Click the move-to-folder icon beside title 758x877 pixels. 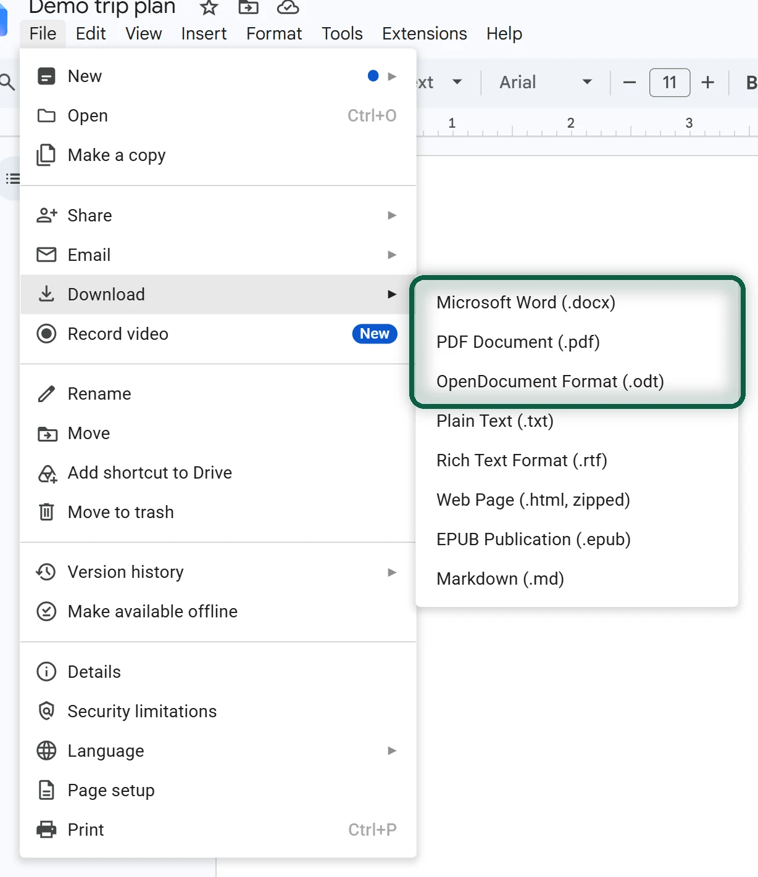(248, 7)
